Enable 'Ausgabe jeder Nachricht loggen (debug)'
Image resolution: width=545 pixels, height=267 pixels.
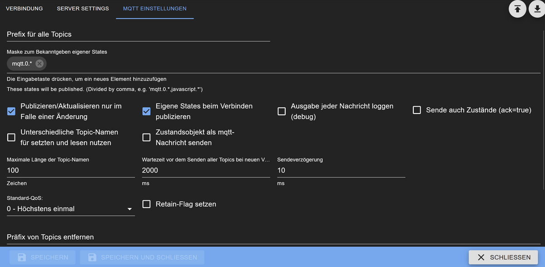click(282, 111)
